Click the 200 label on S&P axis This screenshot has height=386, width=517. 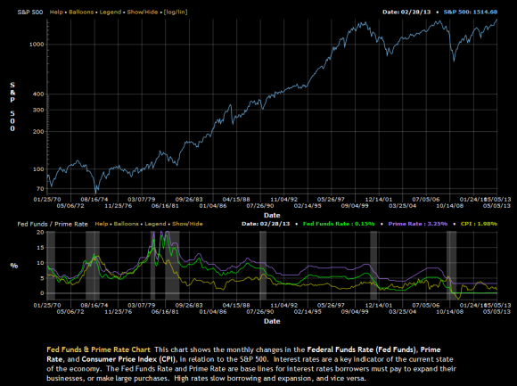[x=38, y=132]
